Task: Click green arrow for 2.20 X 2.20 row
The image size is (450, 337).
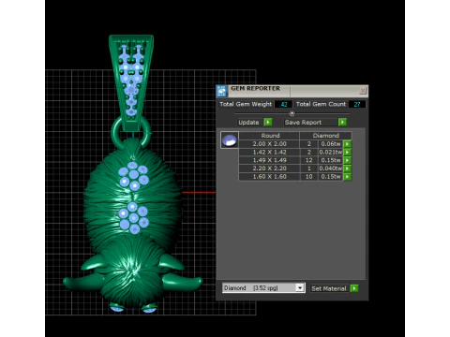Action: 347,168
